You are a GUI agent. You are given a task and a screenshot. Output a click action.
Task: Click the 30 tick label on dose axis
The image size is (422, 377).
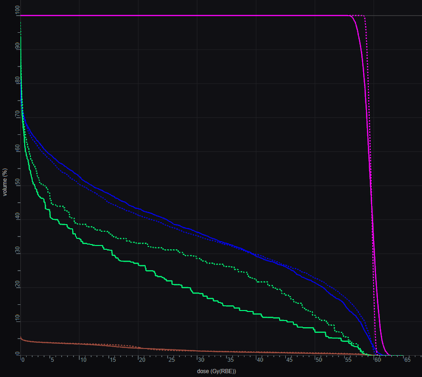tap(201, 360)
